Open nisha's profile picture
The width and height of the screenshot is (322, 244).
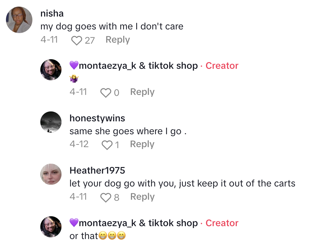(x=19, y=20)
